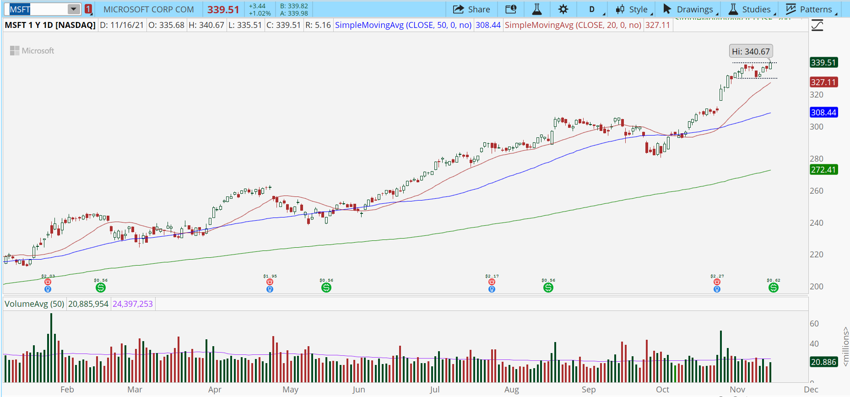850x397 pixels.
Task: Click the 20.886 volume axis label
Action: (824, 362)
